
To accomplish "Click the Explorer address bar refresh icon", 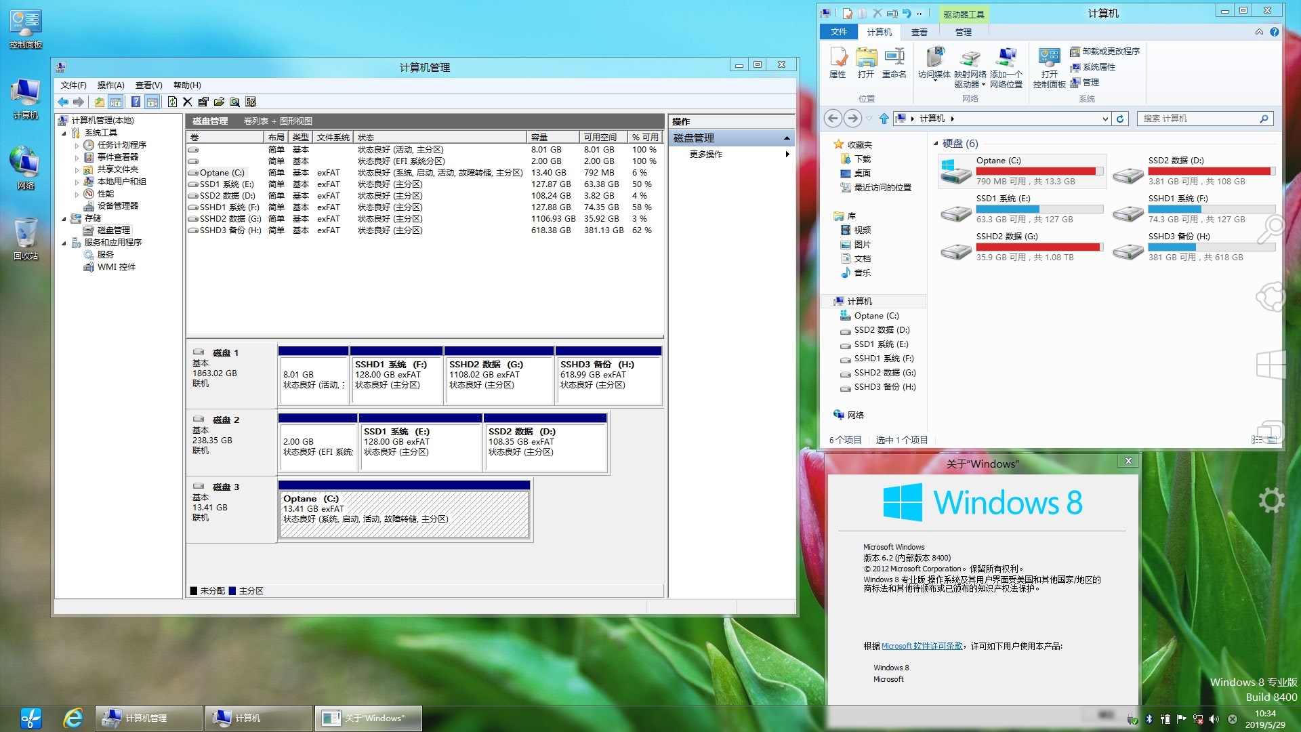I will pyautogui.click(x=1120, y=119).
